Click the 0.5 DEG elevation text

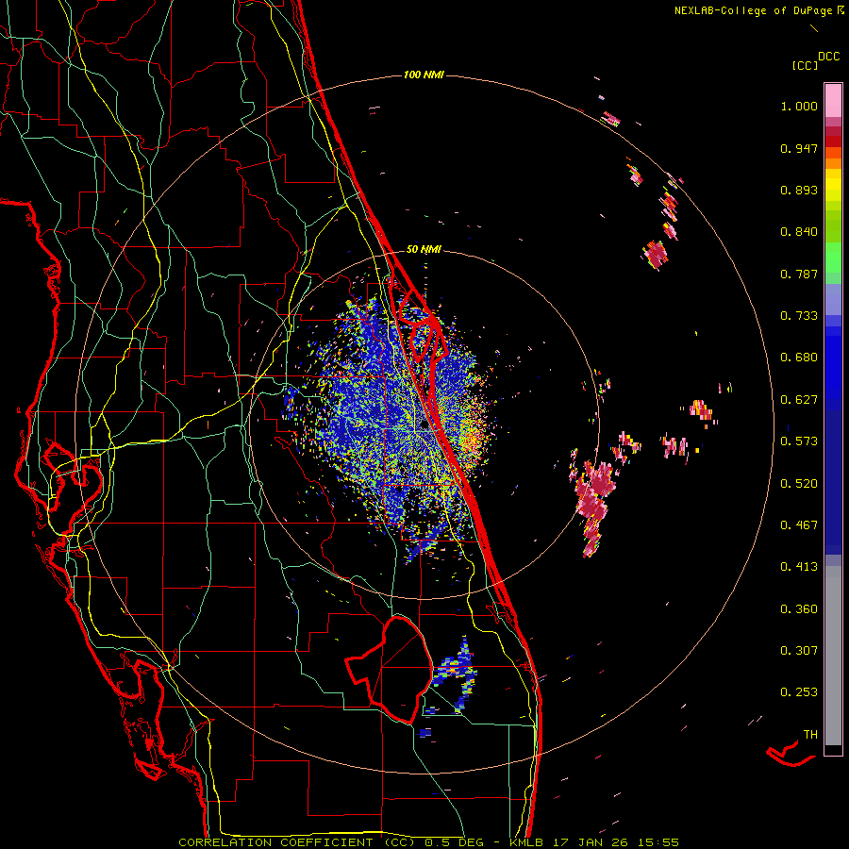(454, 842)
